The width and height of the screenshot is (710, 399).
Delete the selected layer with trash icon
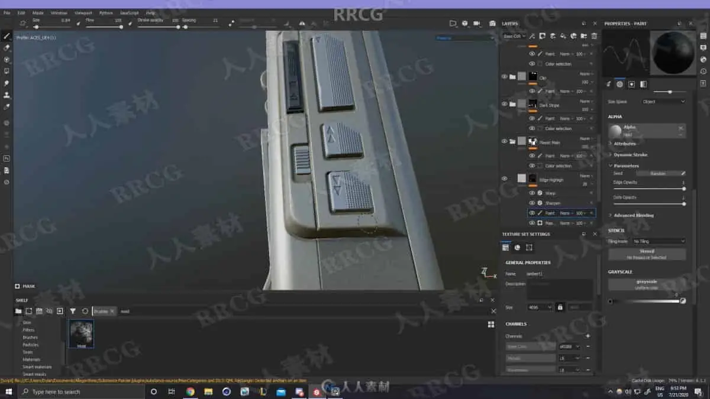(x=594, y=36)
